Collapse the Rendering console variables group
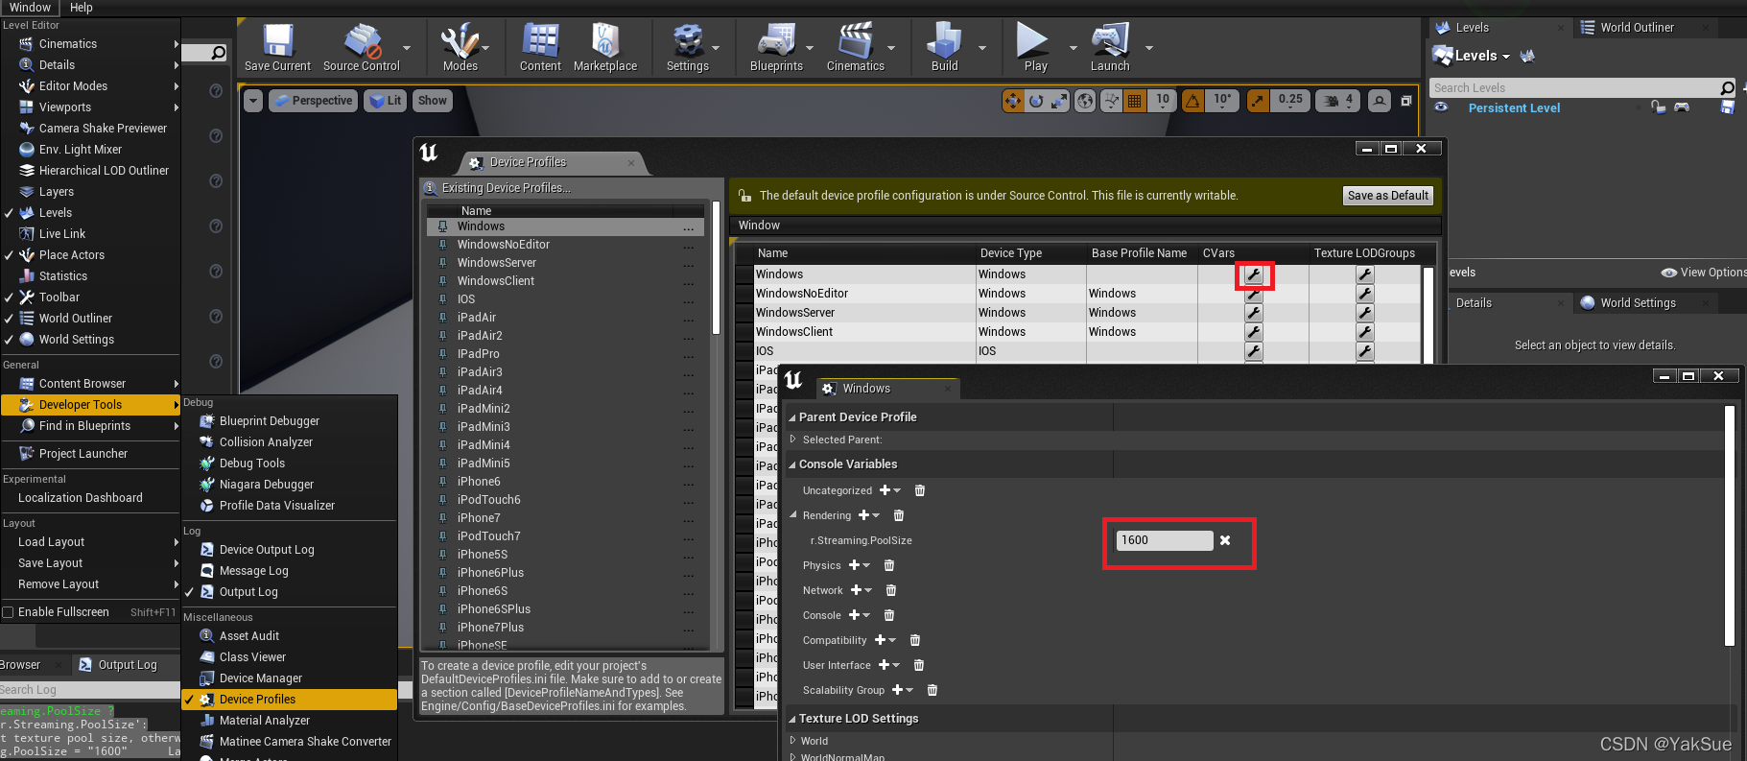 [793, 515]
